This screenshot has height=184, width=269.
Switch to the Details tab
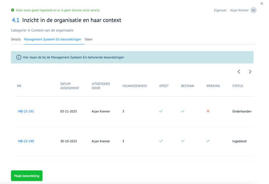point(16,39)
